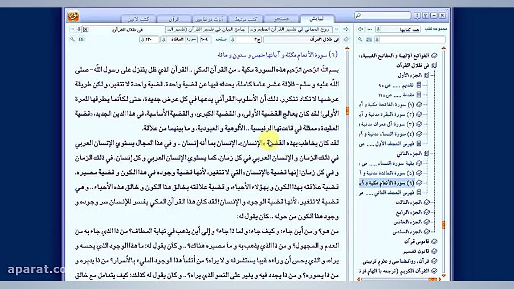514x289 pixels.
Task: Click the wrench icon in sidebar toolbar
Action: 360,39
